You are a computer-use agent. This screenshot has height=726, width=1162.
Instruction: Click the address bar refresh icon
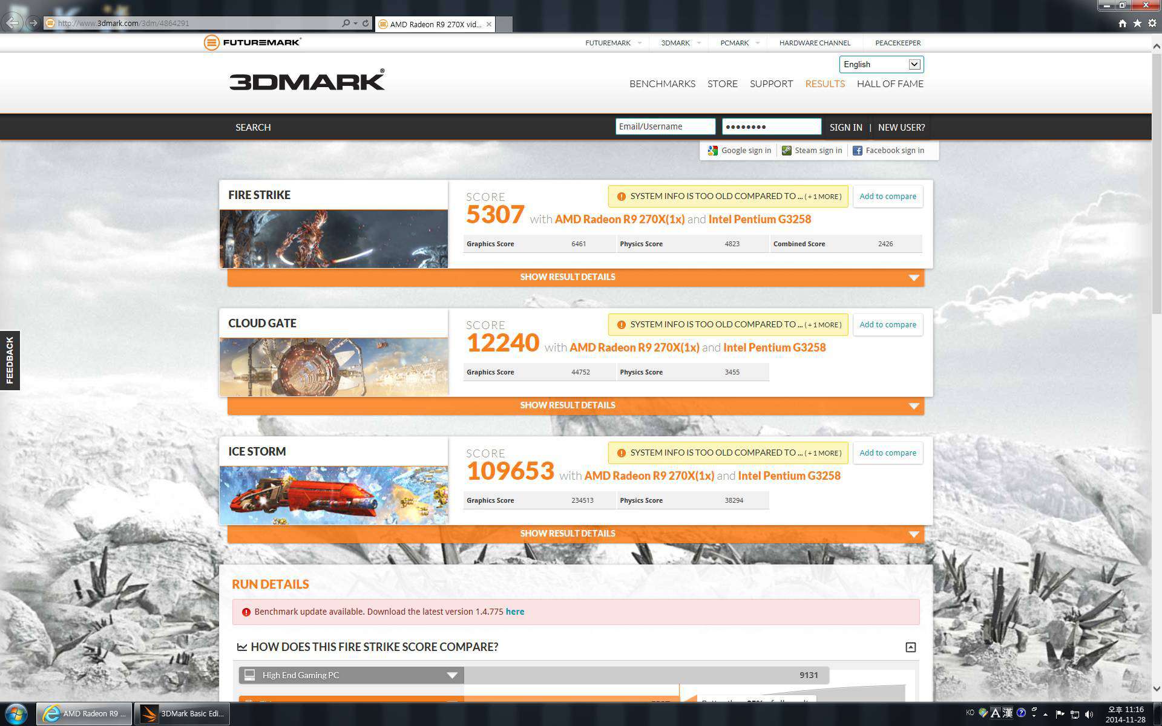[x=366, y=23]
